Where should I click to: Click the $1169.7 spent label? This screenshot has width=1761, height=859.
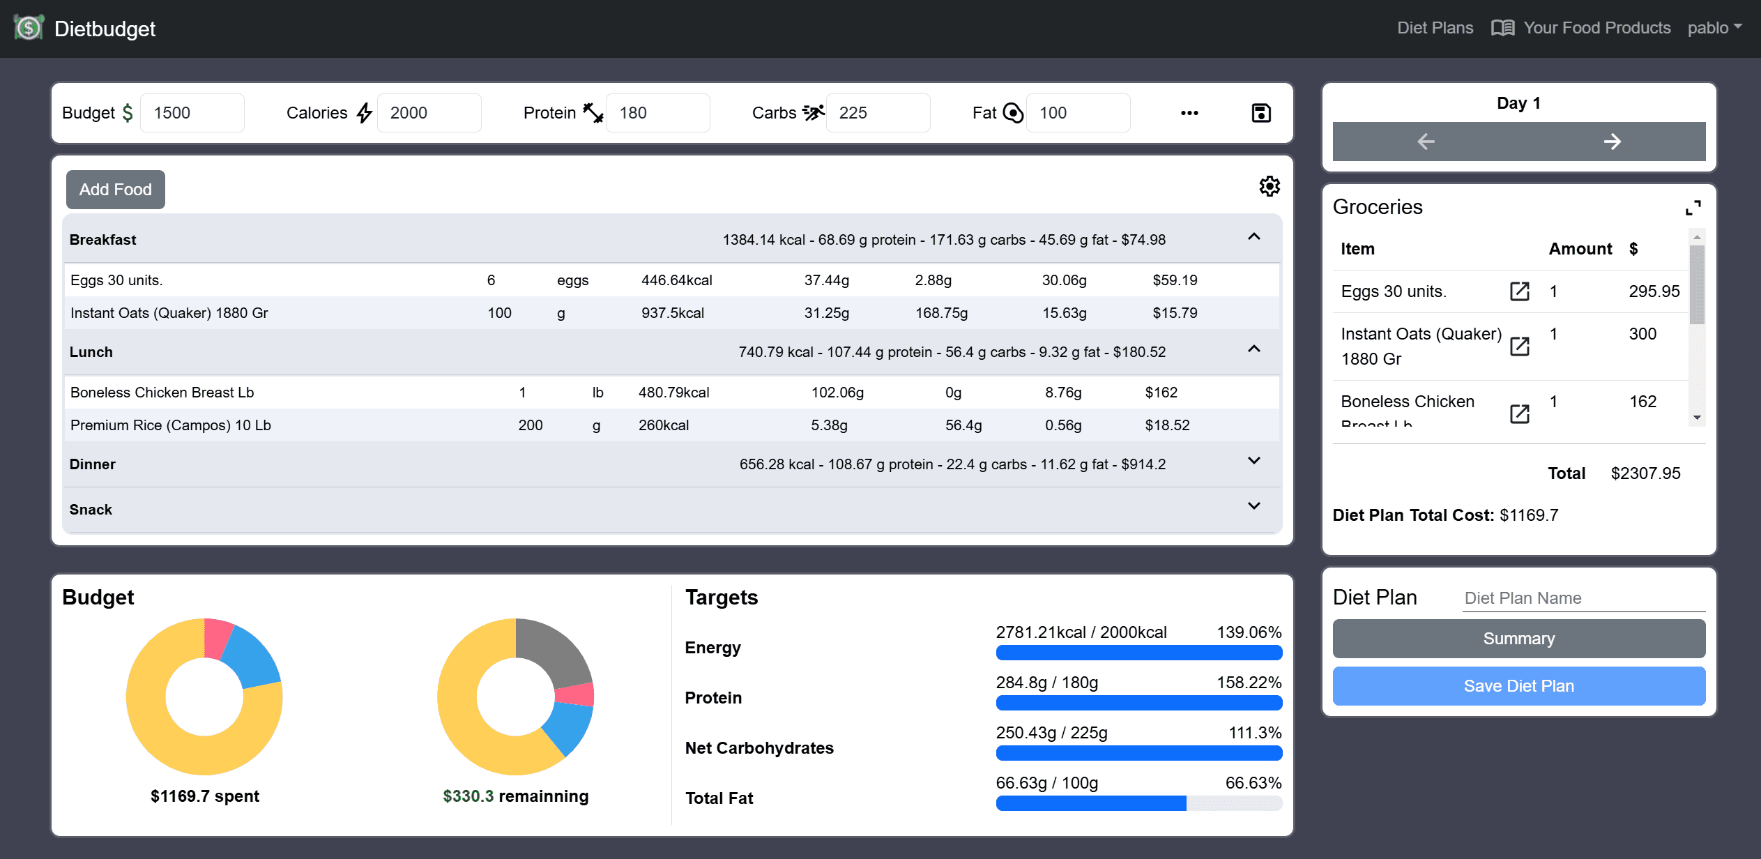pos(204,796)
